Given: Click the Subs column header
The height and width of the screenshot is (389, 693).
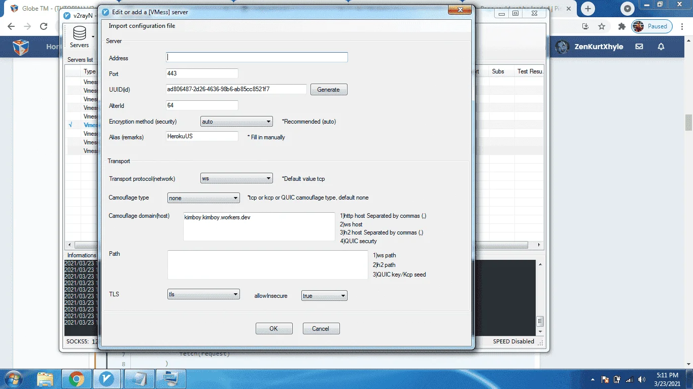Looking at the screenshot, I should coord(498,71).
